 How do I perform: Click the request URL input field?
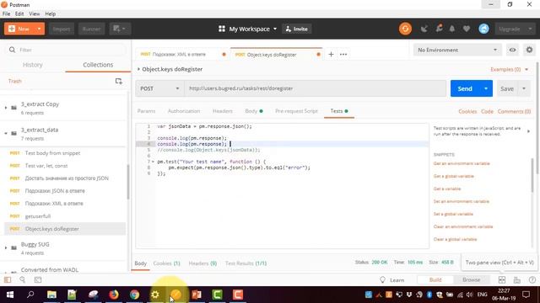click(x=316, y=88)
